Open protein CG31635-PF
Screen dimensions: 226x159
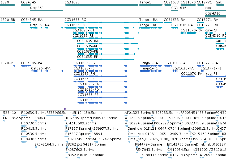(103, 103)
